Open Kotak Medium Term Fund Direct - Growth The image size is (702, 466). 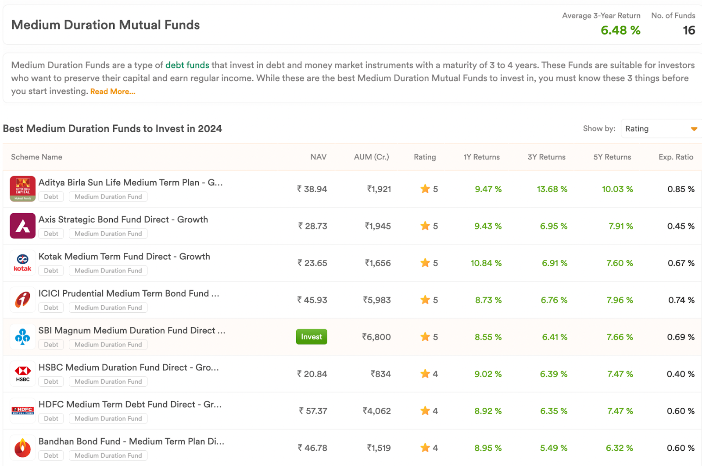tap(124, 257)
